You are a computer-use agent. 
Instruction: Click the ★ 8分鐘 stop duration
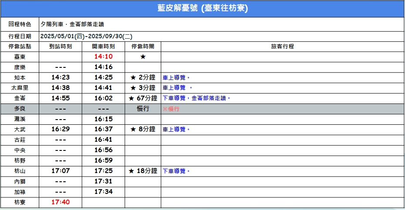[143, 129]
